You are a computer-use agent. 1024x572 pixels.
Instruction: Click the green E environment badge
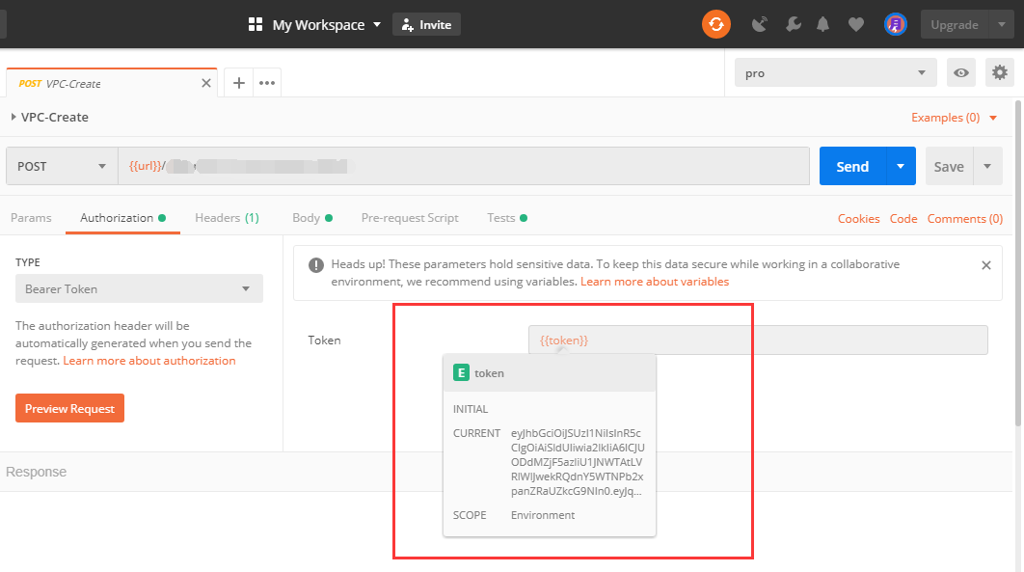(461, 373)
